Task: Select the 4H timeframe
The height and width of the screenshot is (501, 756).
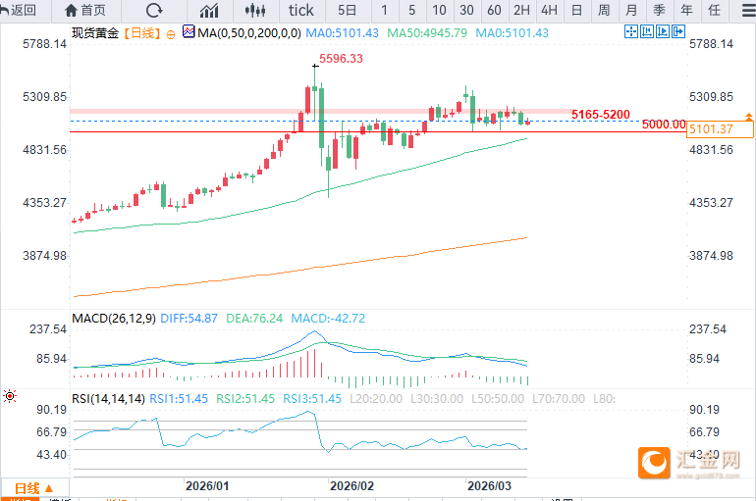Action: coord(549,10)
